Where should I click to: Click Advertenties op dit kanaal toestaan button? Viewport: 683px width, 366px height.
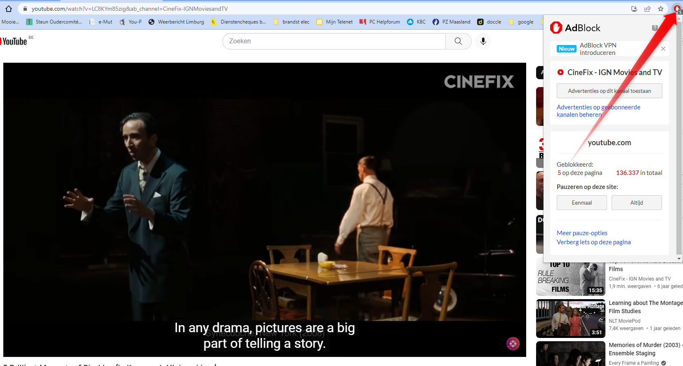[x=610, y=91]
